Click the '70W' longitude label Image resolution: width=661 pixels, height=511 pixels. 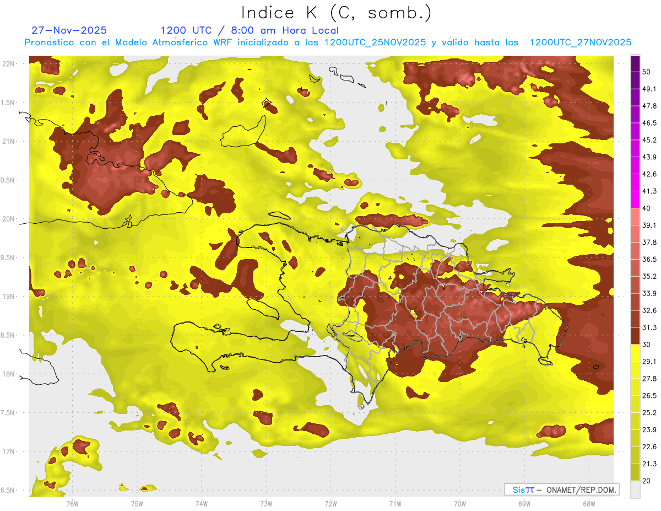tap(460, 504)
